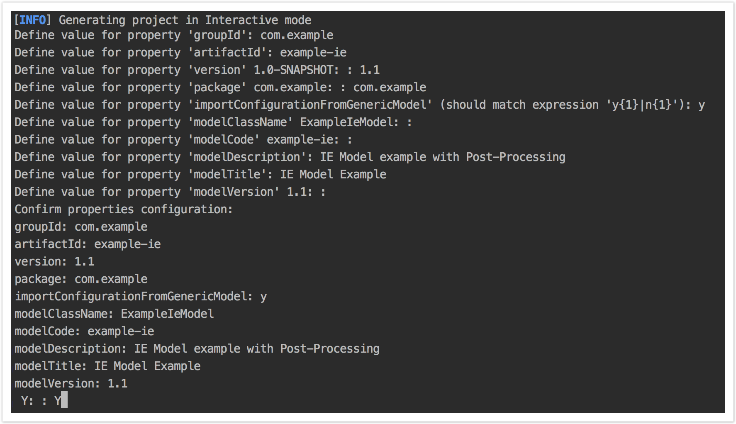Screen dimensions: 736x424
Task: Click the summary line version: 1.1
Action: point(55,262)
